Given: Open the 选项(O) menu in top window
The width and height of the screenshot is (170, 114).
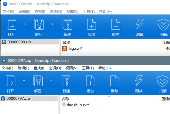Looking at the screenshot, I should [56, 12].
